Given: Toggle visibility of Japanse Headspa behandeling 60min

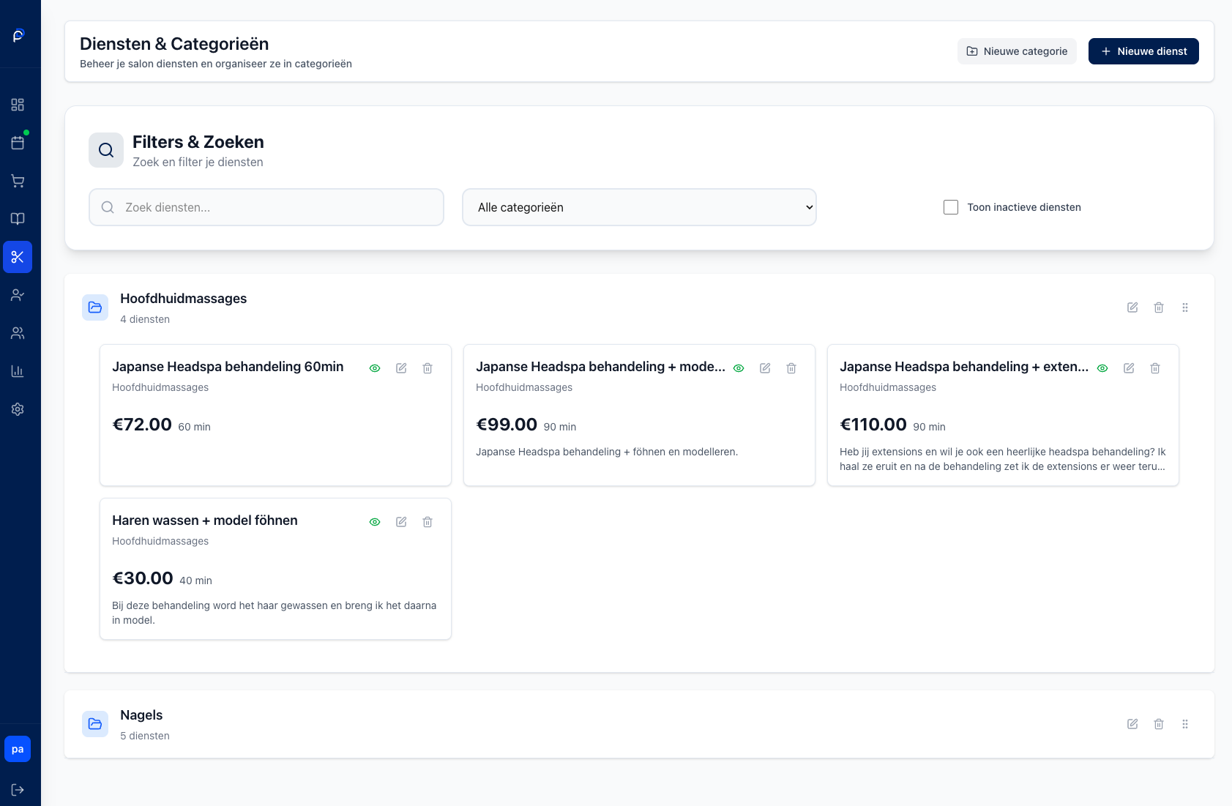Looking at the screenshot, I should click(x=375, y=368).
